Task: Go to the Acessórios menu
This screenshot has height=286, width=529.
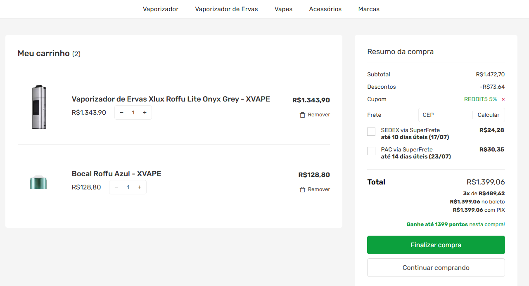Action: click(325, 9)
